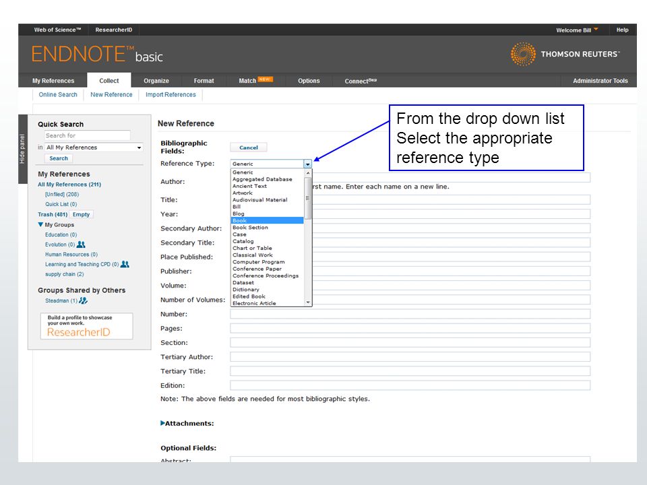Click the Cancel button
647x485 pixels.
249,148
